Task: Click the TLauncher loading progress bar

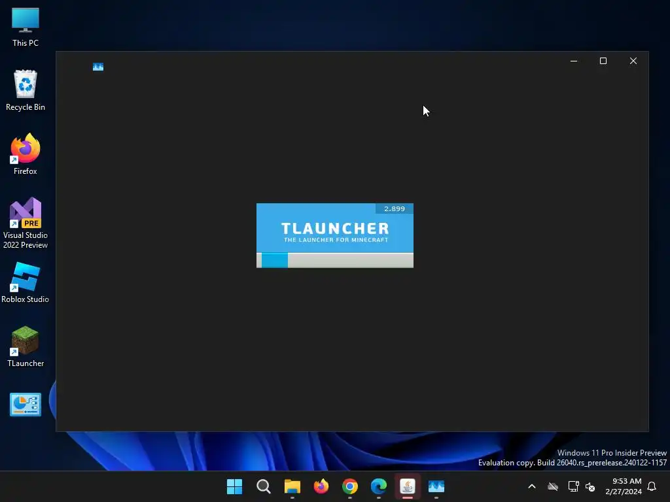Action: [335, 260]
